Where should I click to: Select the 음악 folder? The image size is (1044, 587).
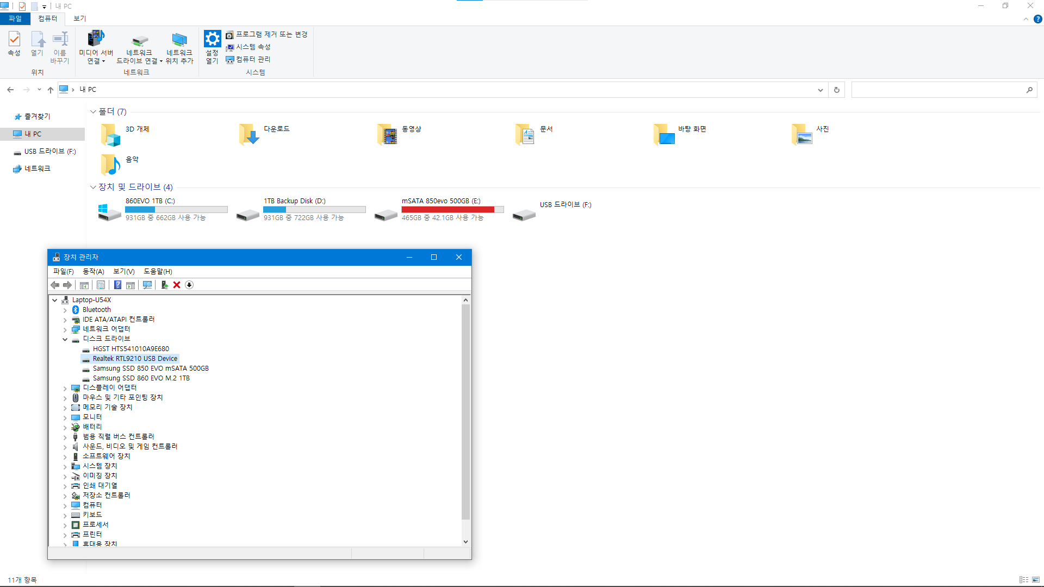120,165
